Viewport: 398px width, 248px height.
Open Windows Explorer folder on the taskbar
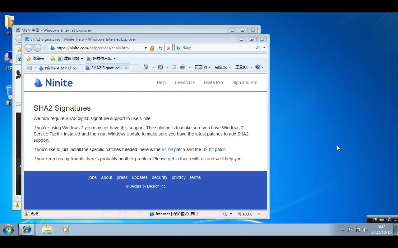[x=47, y=230]
